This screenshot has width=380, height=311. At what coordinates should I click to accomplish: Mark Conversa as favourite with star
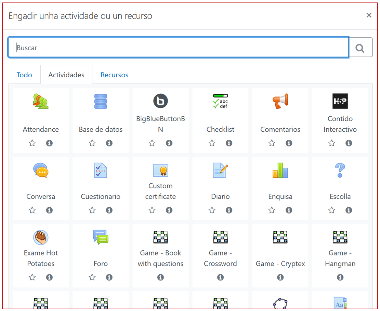pyautogui.click(x=32, y=210)
